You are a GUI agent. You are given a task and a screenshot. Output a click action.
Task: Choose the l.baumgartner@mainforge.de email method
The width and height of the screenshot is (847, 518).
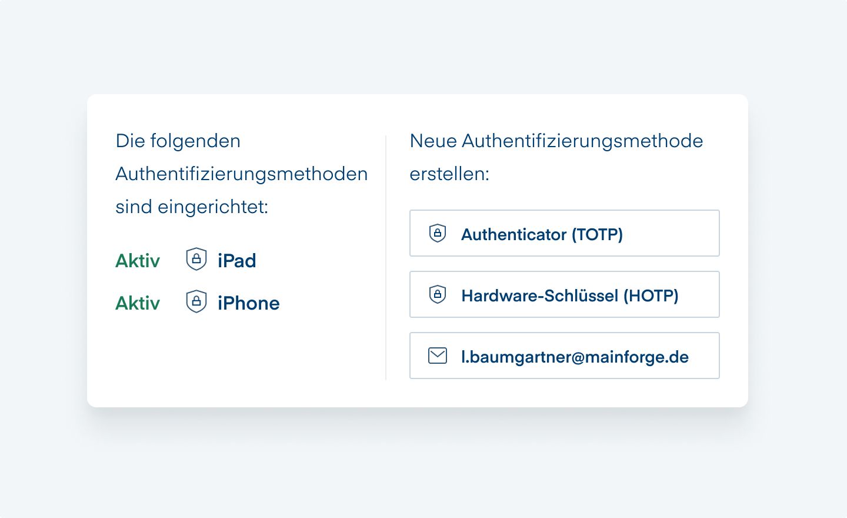tap(565, 356)
